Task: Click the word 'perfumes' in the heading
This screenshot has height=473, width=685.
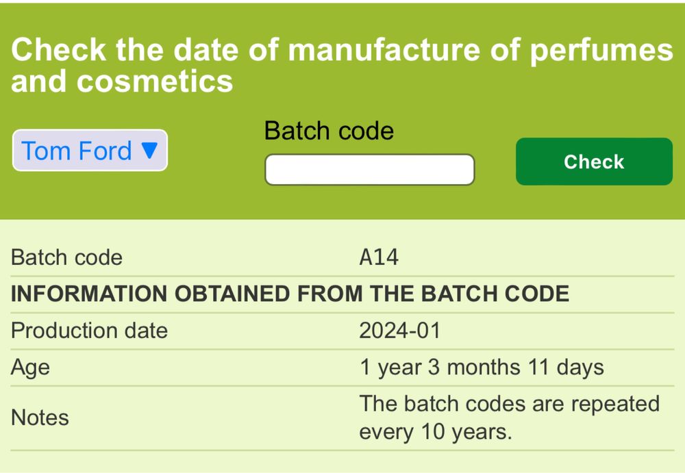Action: tap(600, 50)
